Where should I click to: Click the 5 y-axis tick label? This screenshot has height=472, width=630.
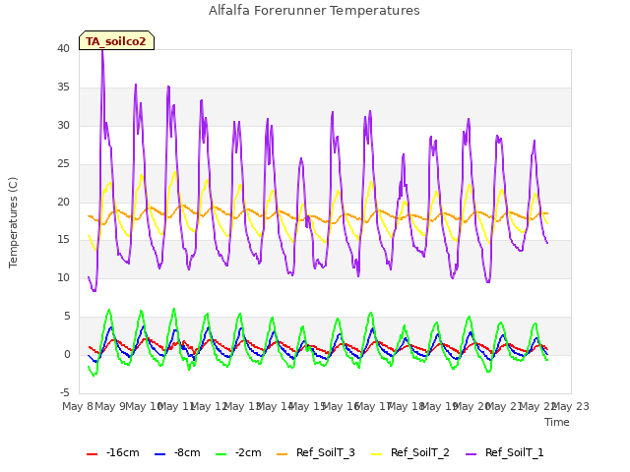tap(67, 317)
